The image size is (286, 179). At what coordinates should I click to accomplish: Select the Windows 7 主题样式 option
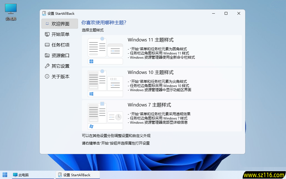162,115
